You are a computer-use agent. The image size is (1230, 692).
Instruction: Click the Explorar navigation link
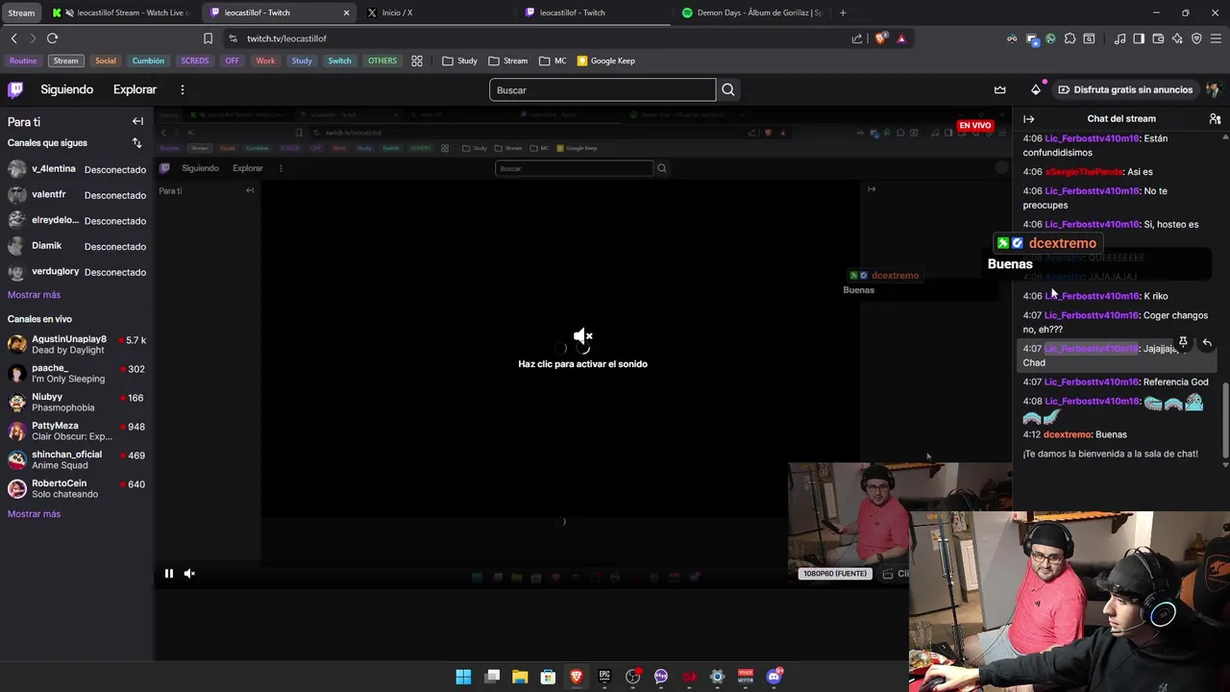[x=135, y=89]
